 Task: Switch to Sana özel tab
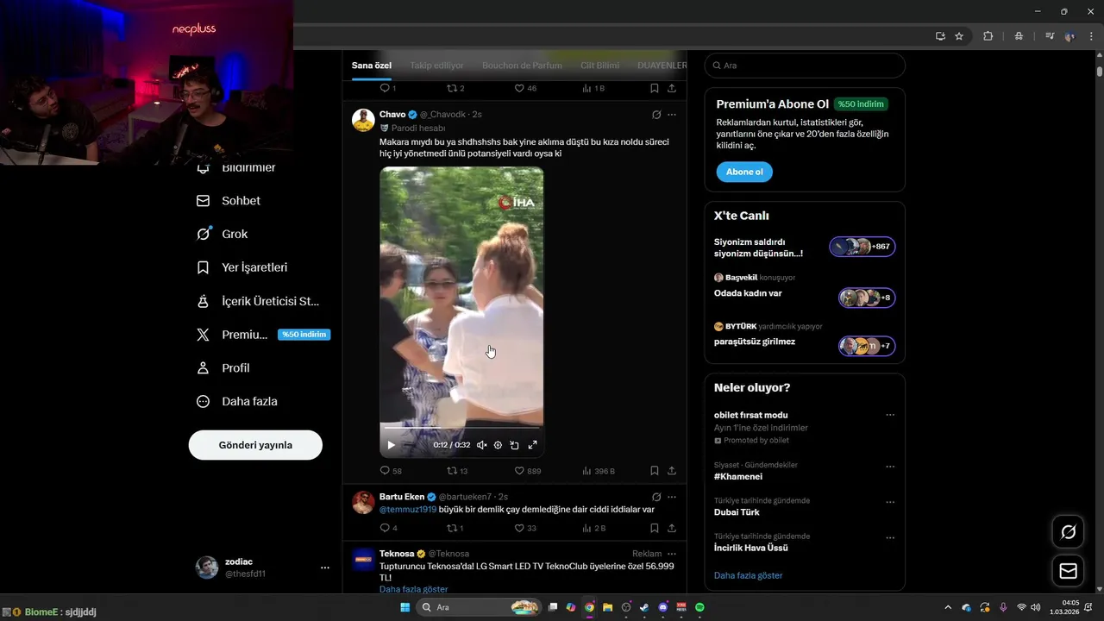click(x=372, y=66)
